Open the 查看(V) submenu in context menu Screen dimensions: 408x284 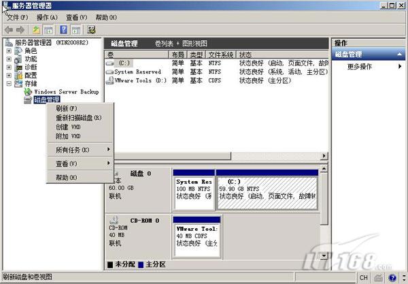[x=80, y=163]
